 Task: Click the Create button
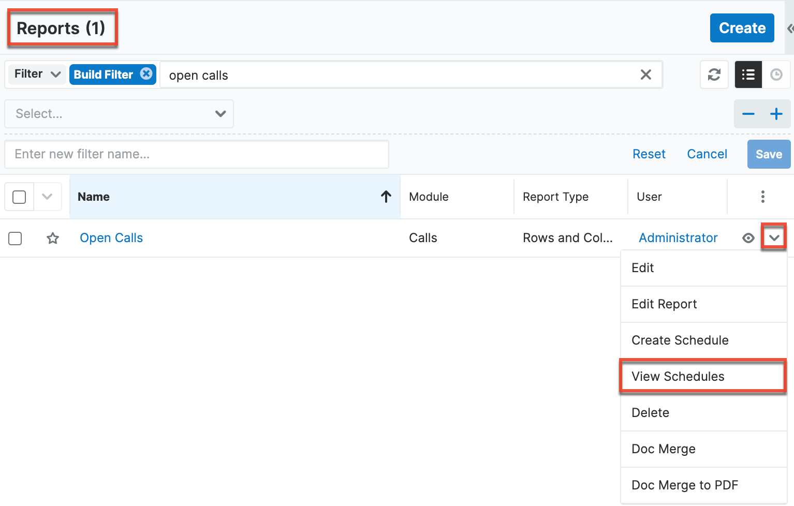coord(742,28)
